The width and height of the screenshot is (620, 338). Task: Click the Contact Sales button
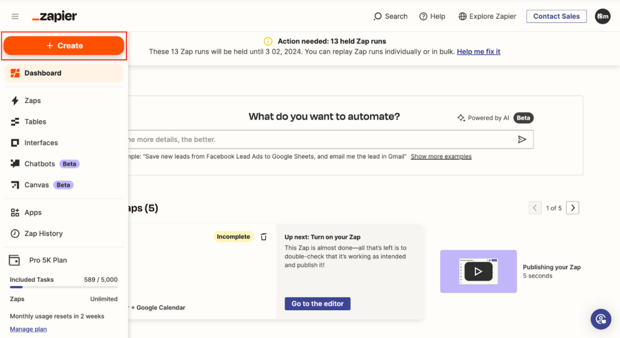click(x=556, y=16)
